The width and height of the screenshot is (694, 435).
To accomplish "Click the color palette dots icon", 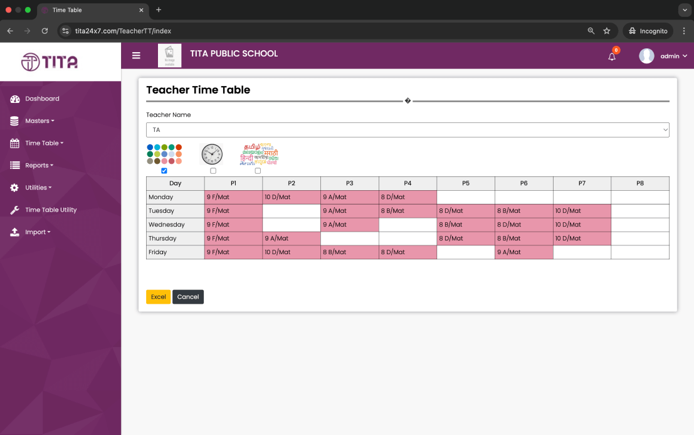I will coord(164,154).
